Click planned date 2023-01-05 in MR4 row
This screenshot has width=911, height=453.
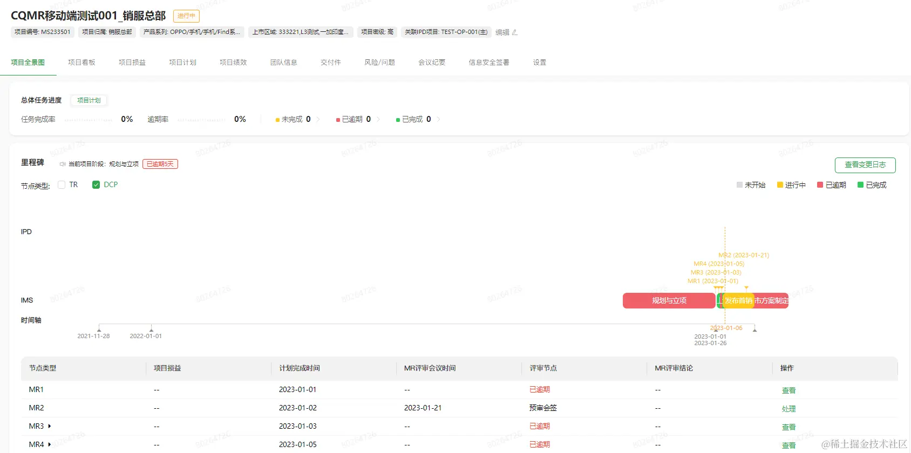(x=298, y=444)
